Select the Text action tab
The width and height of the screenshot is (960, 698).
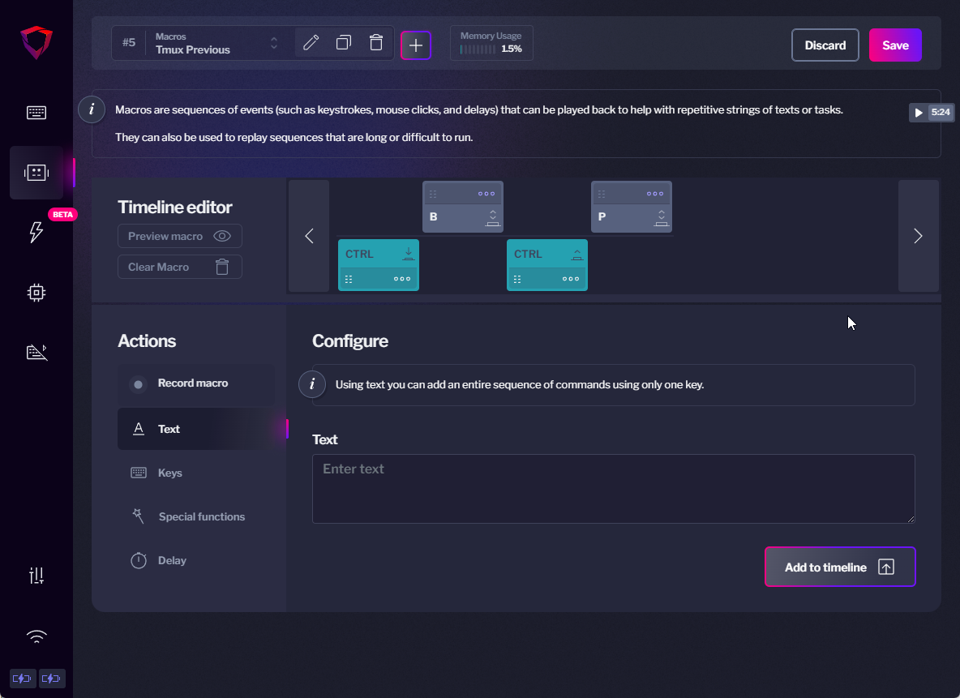(x=202, y=429)
